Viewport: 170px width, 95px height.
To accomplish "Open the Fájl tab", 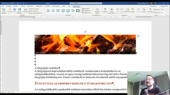I will [2, 6].
